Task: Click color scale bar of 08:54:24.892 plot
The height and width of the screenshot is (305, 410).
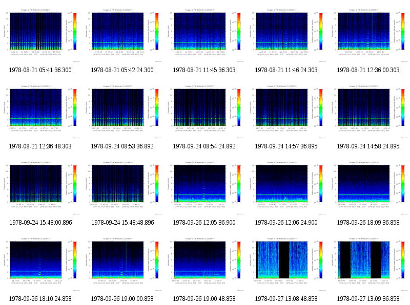Action: click(239, 107)
